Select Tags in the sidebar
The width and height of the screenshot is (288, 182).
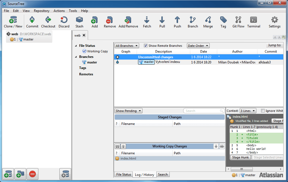[x=83, y=68]
